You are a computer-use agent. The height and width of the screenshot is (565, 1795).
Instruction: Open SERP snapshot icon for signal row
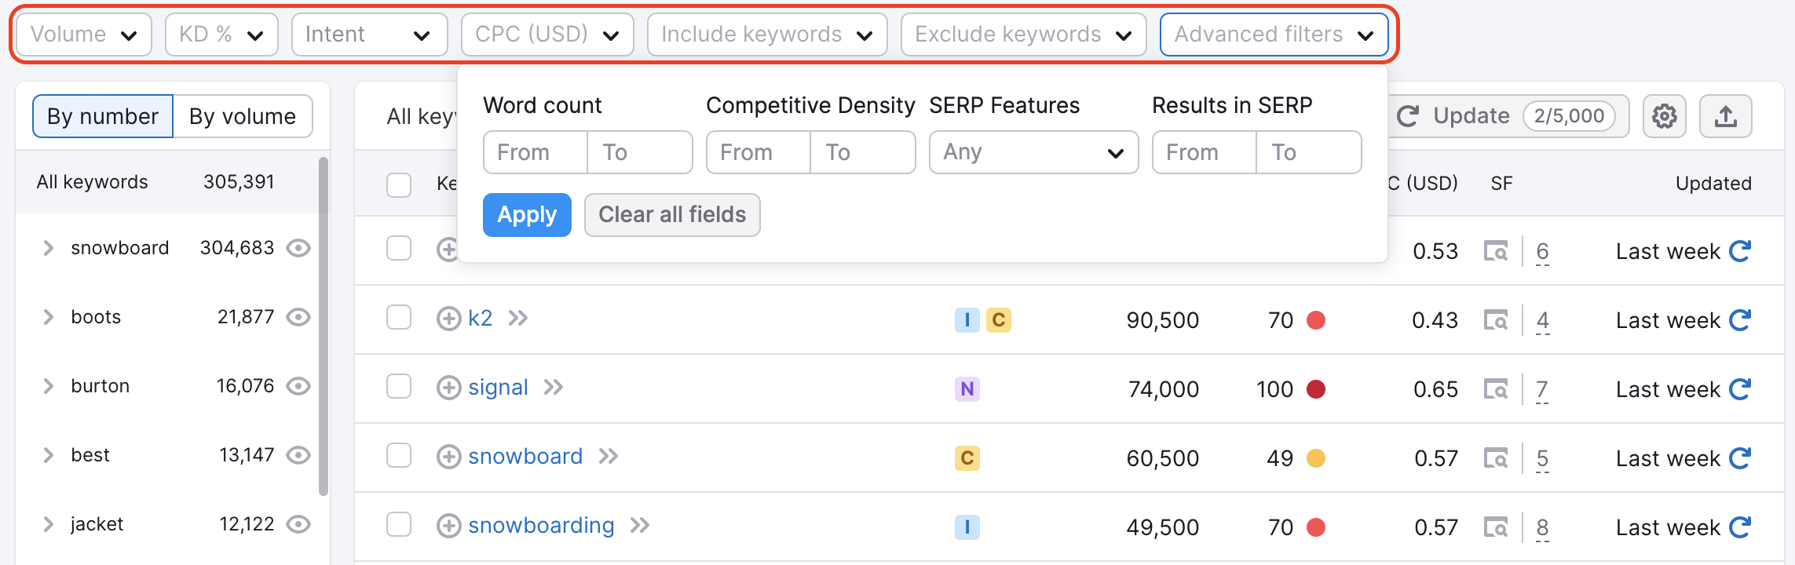1495,389
